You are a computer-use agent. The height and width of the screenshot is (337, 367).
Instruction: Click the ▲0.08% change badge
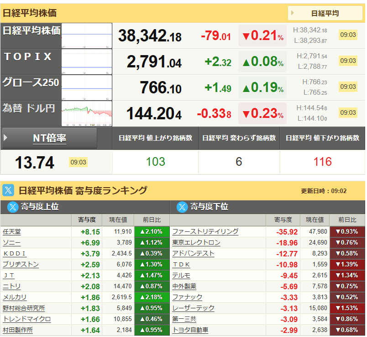[x=262, y=61]
